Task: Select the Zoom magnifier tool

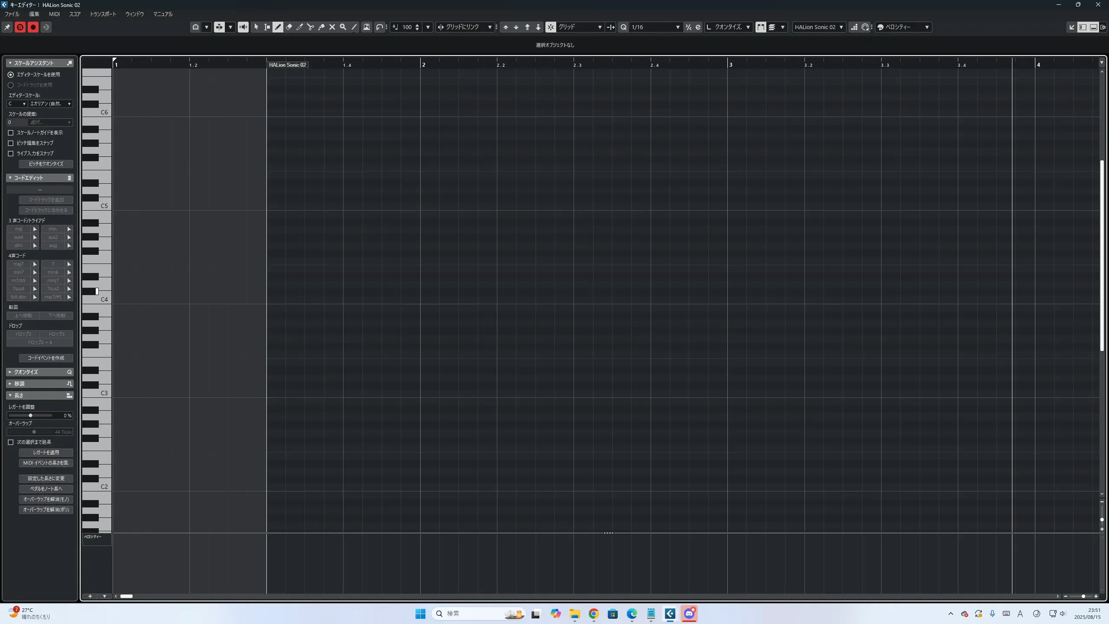Action: click(343, 27)
